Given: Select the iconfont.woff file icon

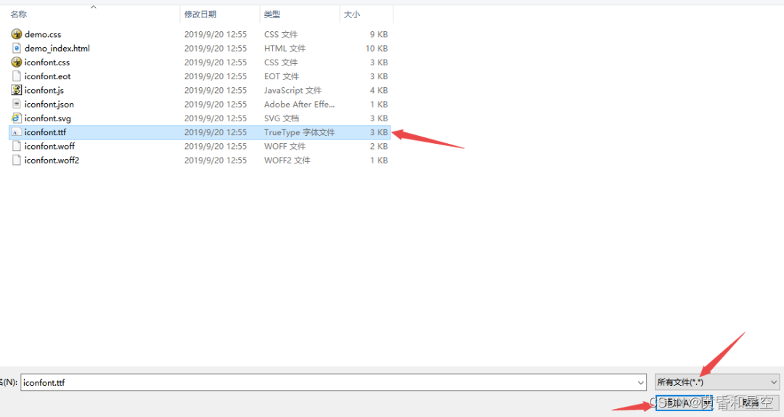Looking at the screenshot, I should 17,146.
